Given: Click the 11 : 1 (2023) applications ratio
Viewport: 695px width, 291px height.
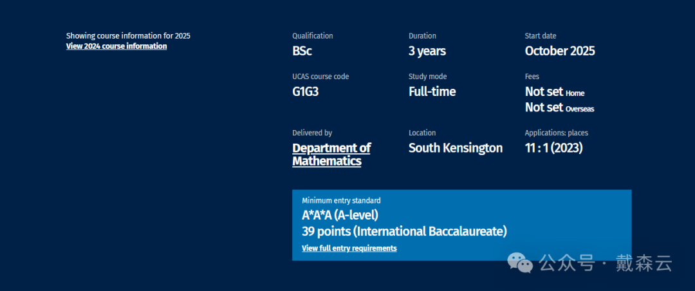Looking at the screenshot, I should pyautogui.click(x=554, y=148).
